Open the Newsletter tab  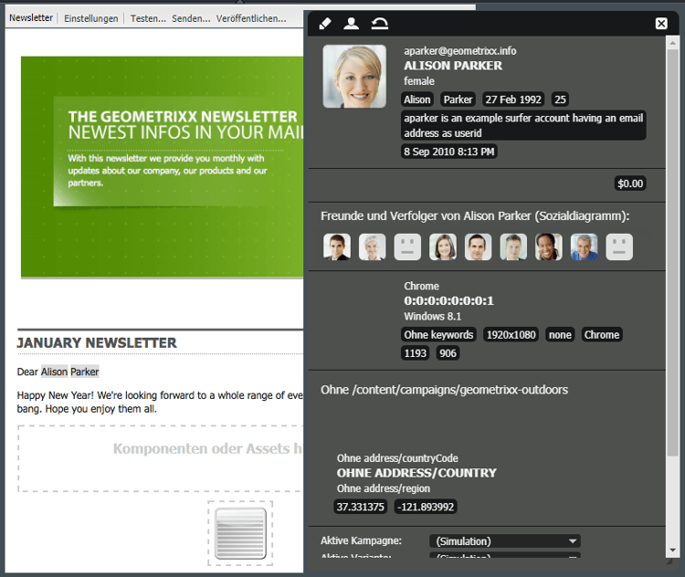31,18
